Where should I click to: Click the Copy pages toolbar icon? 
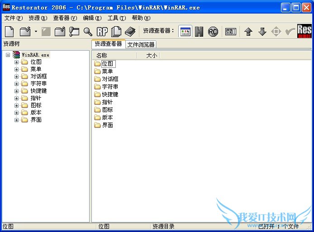point(116,32)
